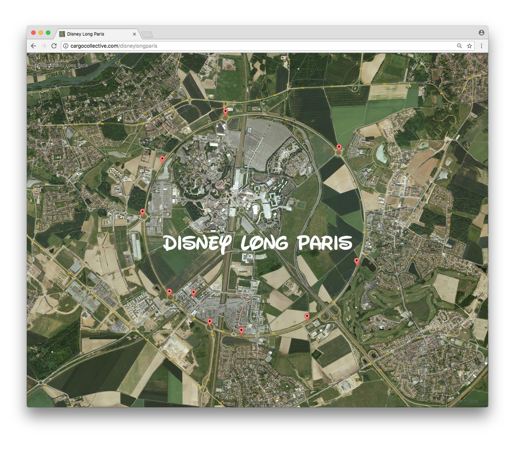Open the Chrome profile avatar

click(482, 33)
